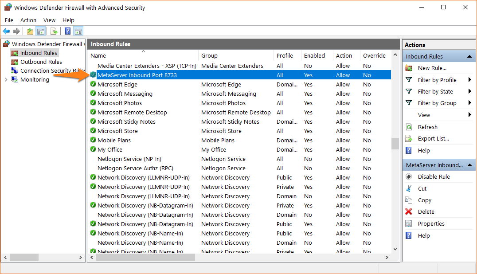The height and width of the screenshot is (274, 477).
Task: Select the Microsoft Sticky Notes rule name
Action: tap(126, 121)
